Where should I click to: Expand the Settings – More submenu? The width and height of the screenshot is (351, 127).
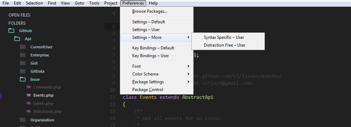coord(157,37)
